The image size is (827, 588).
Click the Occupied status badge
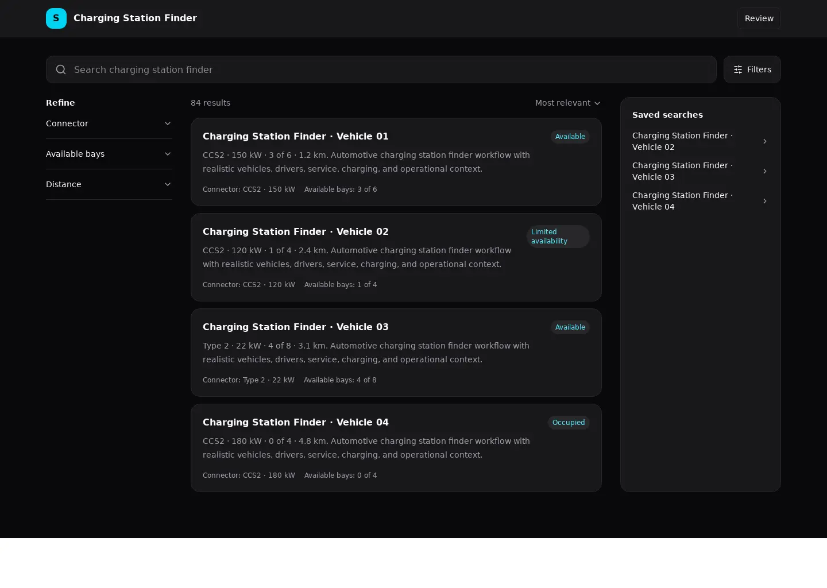click(x=569, y=423)
